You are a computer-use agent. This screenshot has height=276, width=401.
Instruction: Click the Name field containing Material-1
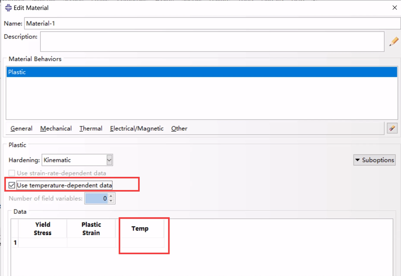coord(212,24)
